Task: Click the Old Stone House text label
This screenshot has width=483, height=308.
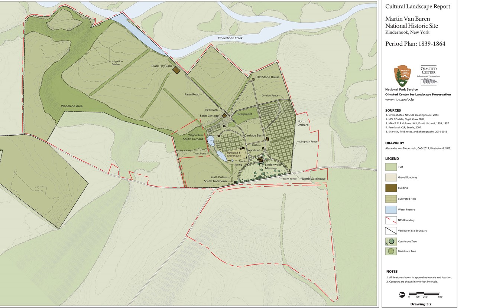Action: pyautogui.click(x=268, y=77)
